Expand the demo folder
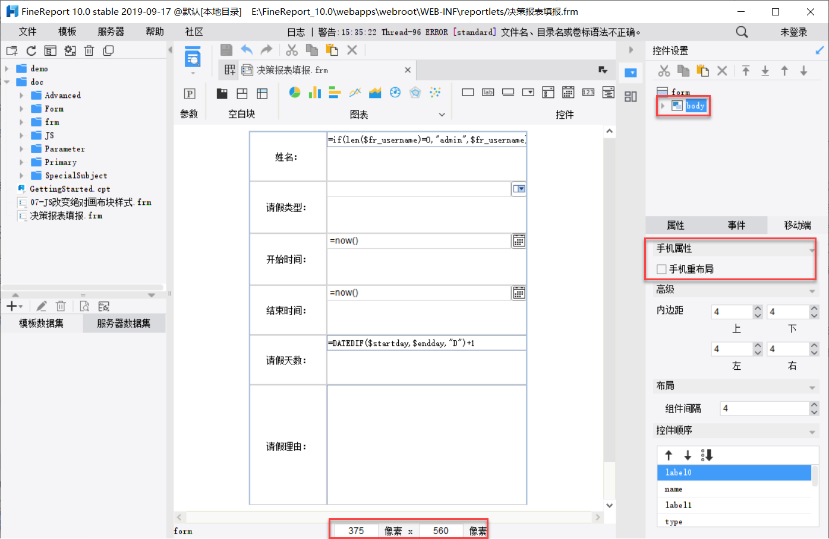This screenshot has height=539, width=829. coord(7,69)
